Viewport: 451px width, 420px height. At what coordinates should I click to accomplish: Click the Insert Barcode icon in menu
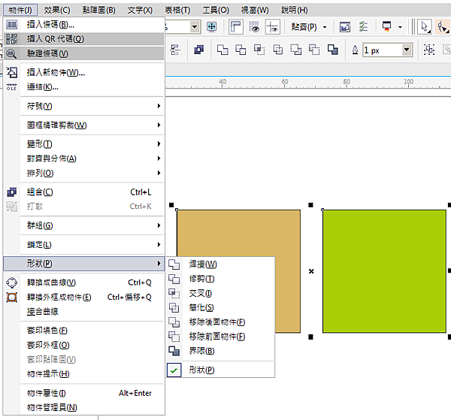tap(11, 25)
